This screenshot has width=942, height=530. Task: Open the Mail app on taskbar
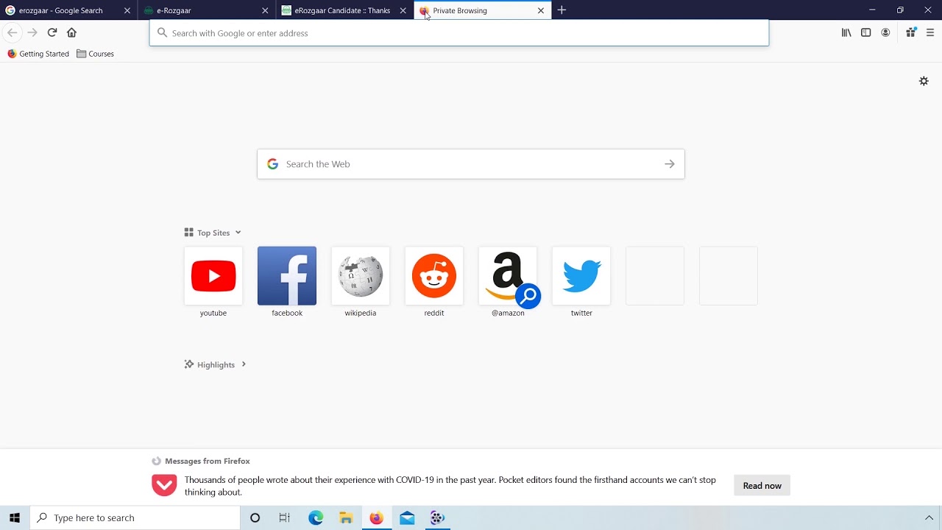(x=407, y=518)
